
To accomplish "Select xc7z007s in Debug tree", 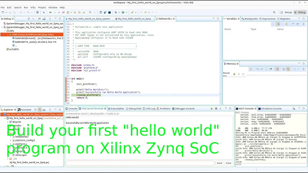I will click(x=13, y=49).
